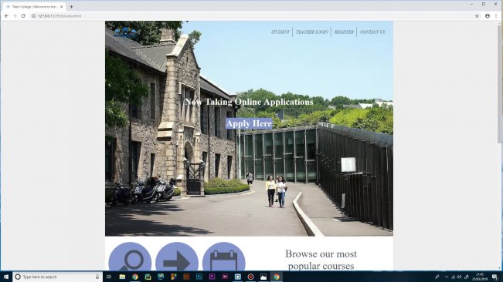Image resolution: width=503 pixels, height=282 pixels.
Task: Open File Explorer from taskbar
Action: [x=122, y=277]
